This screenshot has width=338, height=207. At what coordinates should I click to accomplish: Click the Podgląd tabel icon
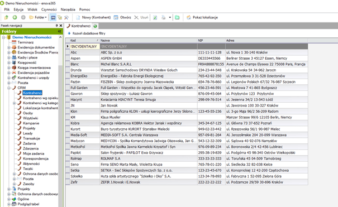(x=14, y=204)
